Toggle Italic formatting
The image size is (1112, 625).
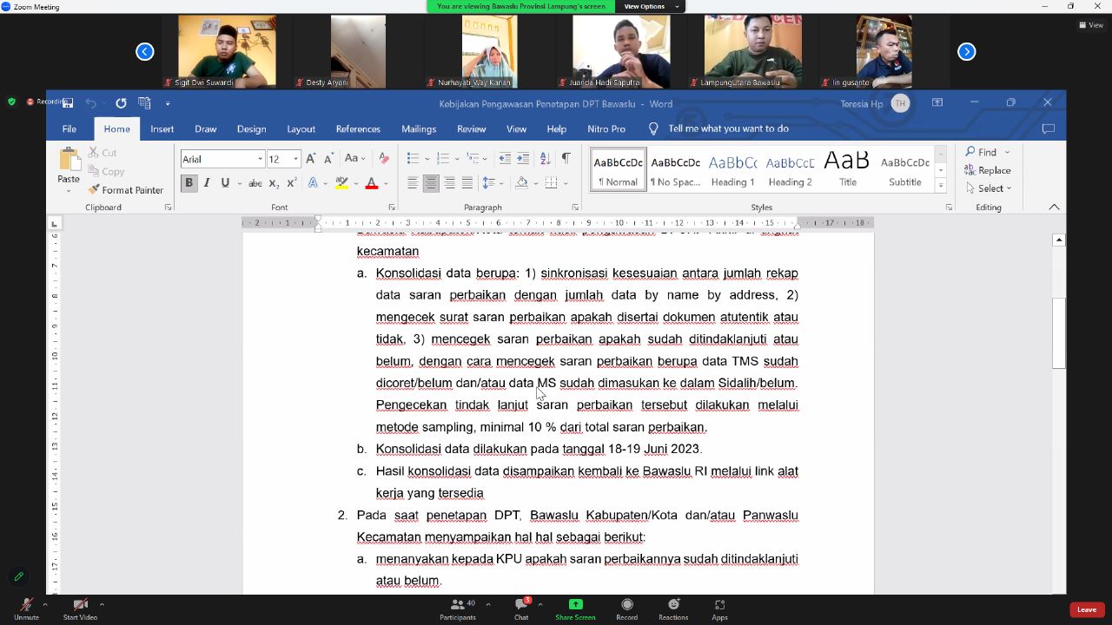click(x=207, y=183)
